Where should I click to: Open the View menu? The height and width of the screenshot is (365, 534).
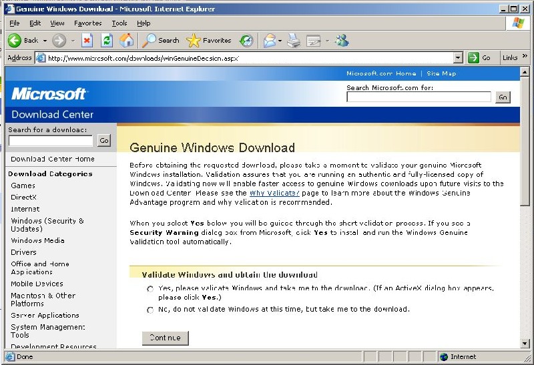click(x=57, y=23)
